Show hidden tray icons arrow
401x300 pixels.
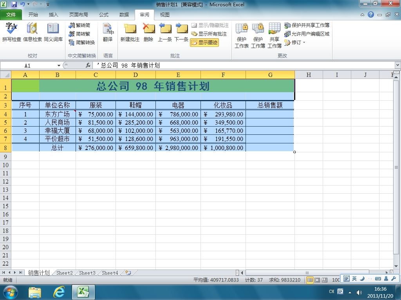350,292
